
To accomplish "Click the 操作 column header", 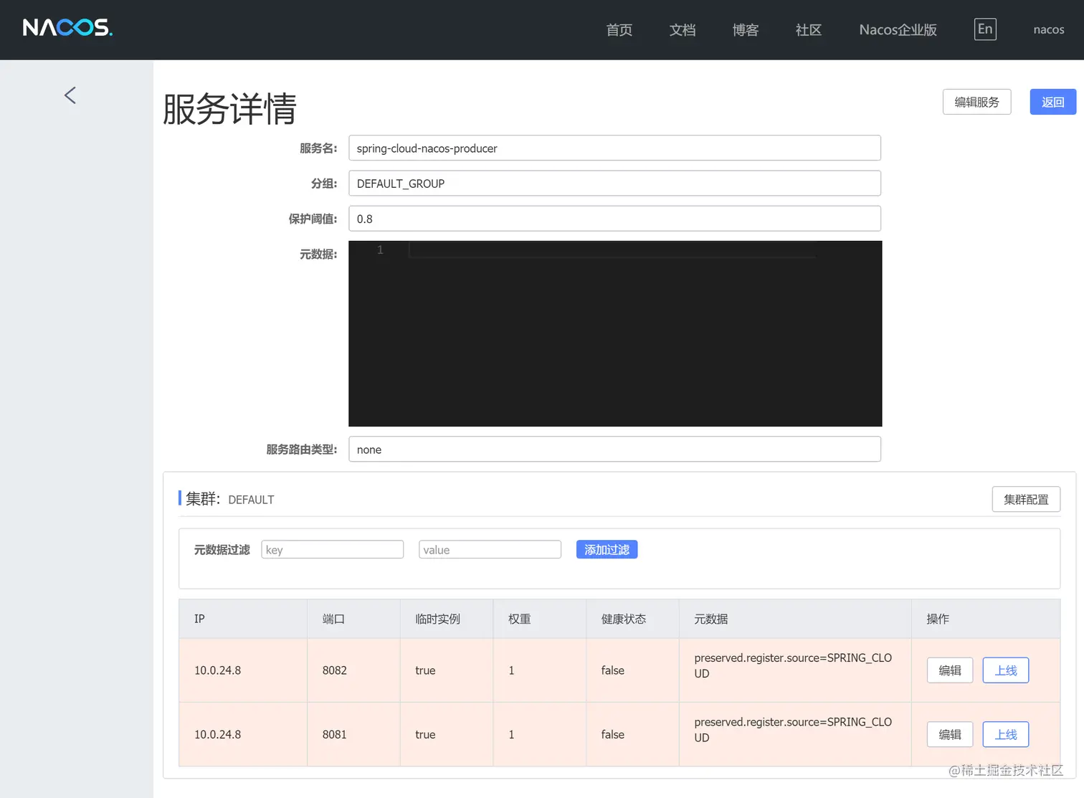I will tap(986, 618).
